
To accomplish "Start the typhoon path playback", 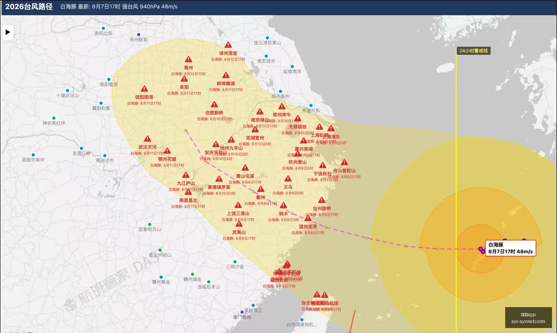I will pos(7,32).
